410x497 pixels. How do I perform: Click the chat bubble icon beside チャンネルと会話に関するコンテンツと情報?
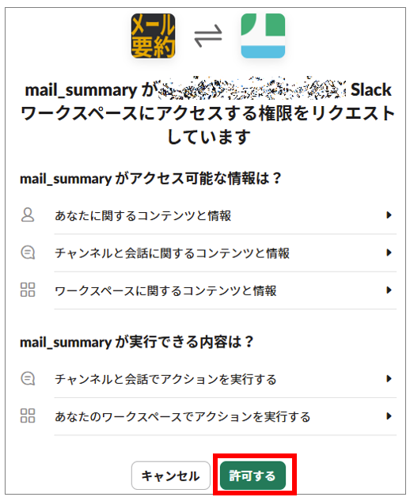[28, 252]
